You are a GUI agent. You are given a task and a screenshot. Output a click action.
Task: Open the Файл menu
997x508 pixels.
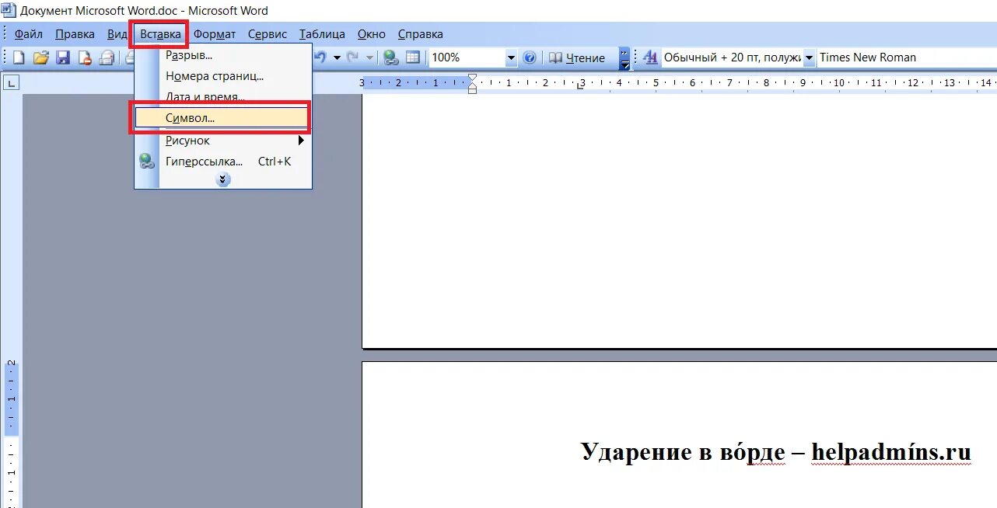(29, 34)
